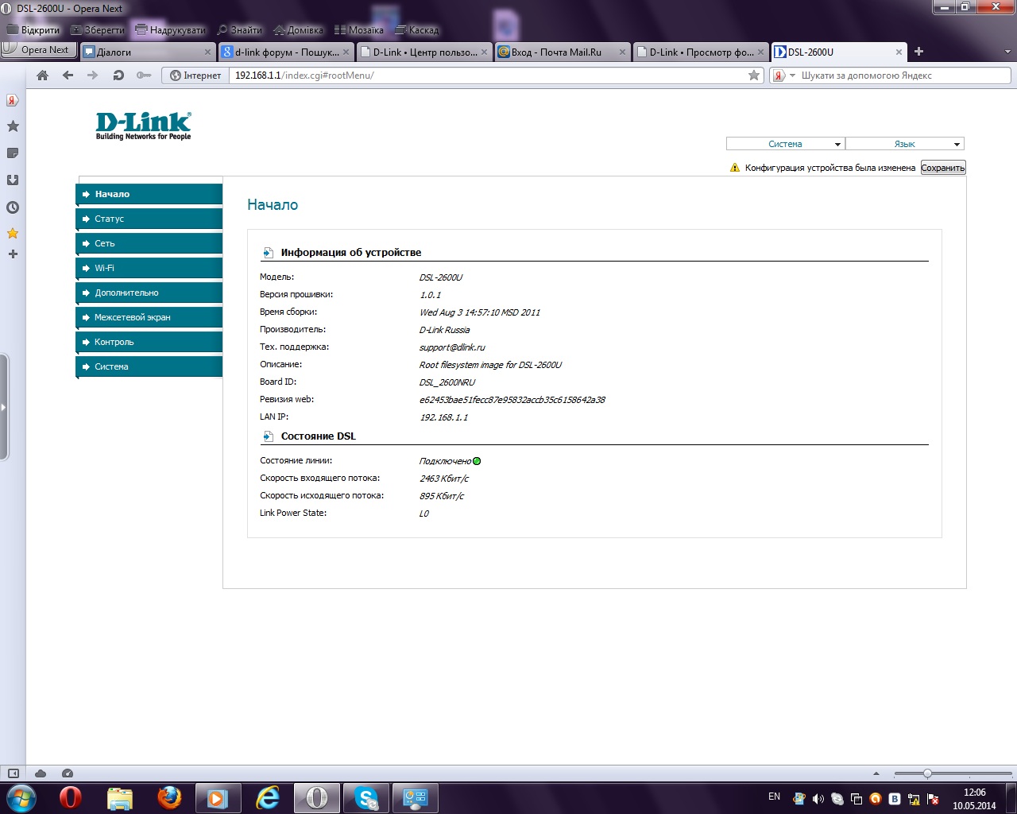The image size is (1017, 814).
Task: Open the sidebar downloads icon
Action: 13,180
